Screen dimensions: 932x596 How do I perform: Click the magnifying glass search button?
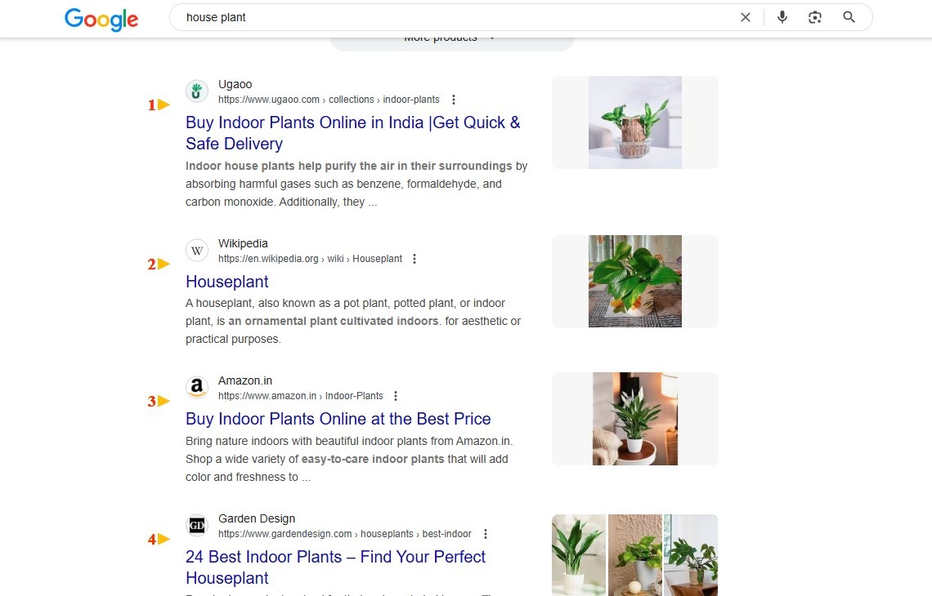tap(849, 17)
